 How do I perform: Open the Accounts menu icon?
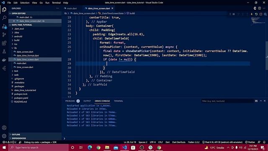click(x=4, y=128)
